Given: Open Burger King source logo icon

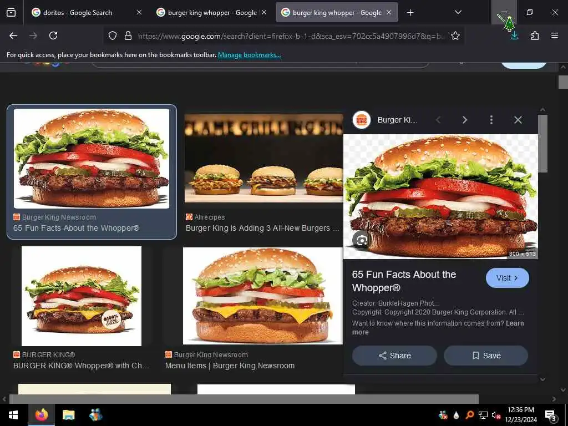Looking at the screenshot, I should [x=362, y=120].
